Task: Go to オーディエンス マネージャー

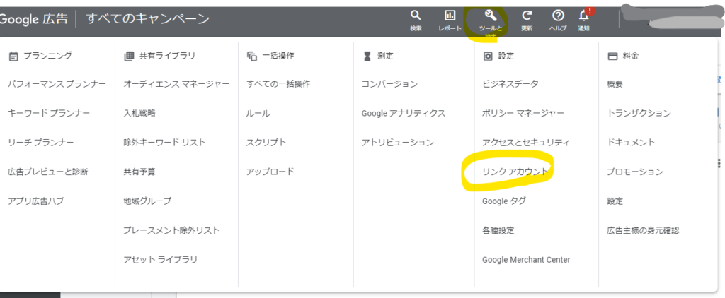Action: pyautogui.click(x=176, y=84)
